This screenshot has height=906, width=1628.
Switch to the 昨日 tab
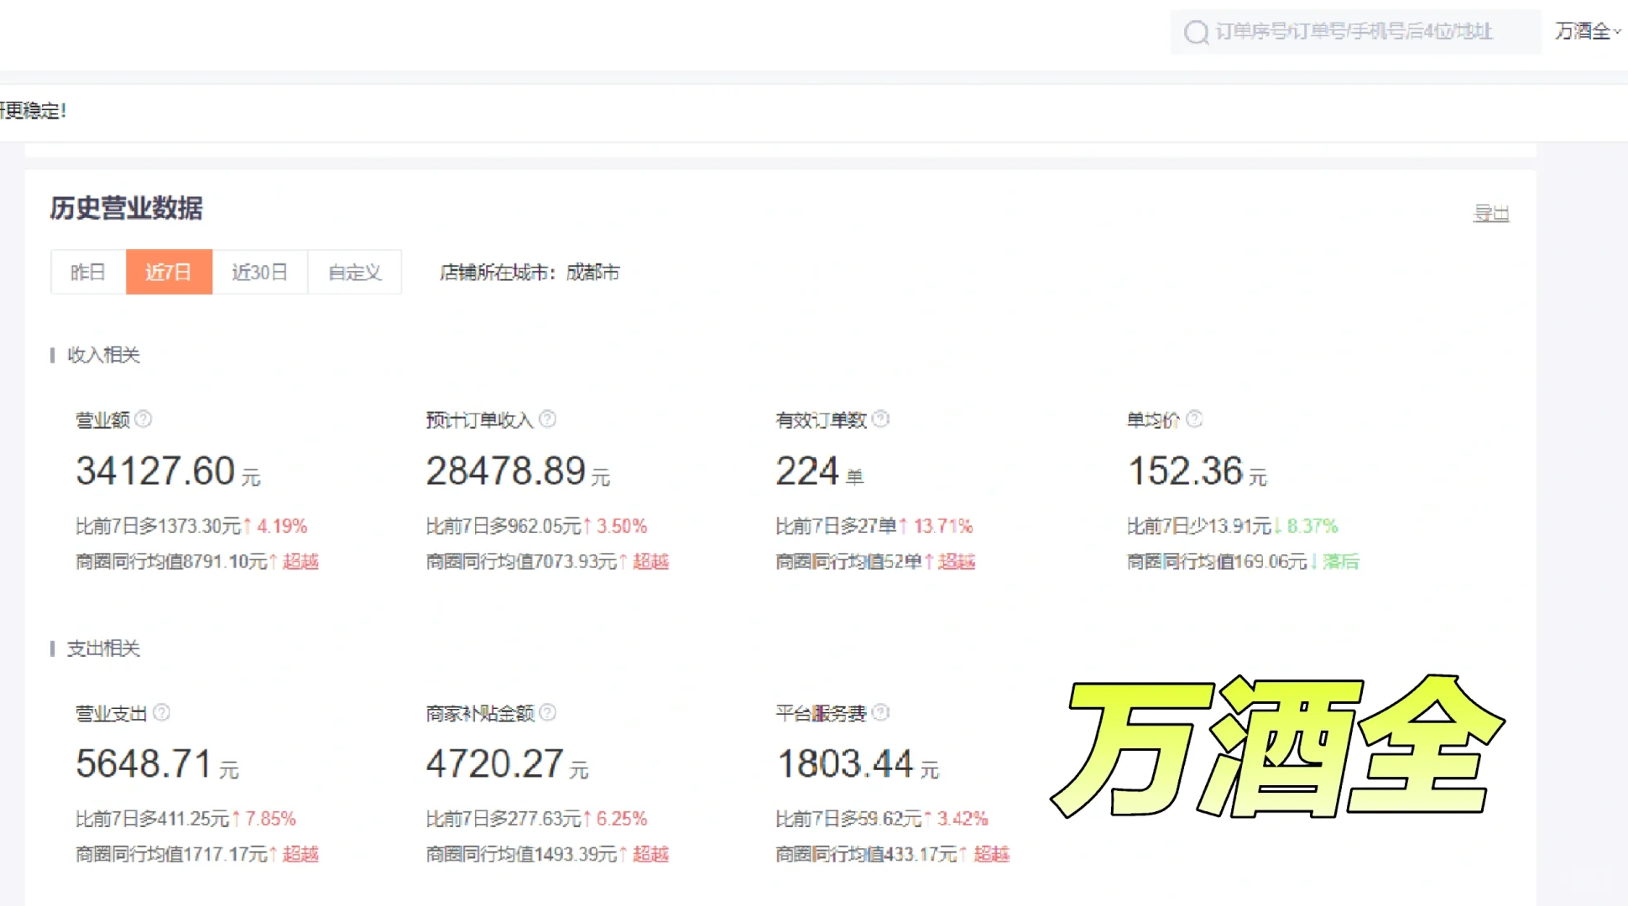coord(88,272)
